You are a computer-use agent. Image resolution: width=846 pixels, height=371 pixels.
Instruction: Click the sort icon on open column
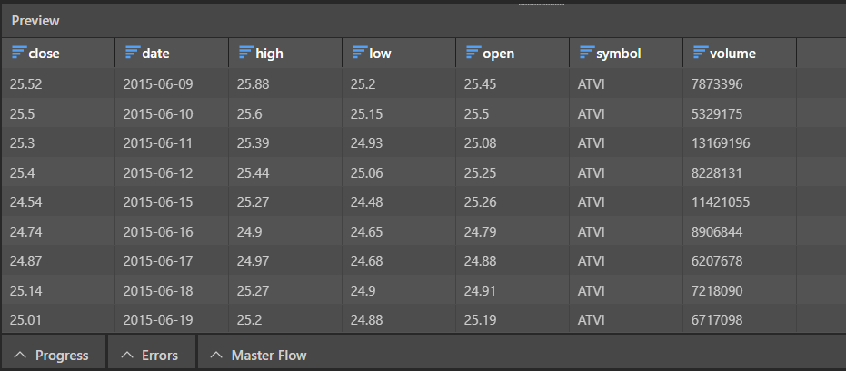coord(473,53)
